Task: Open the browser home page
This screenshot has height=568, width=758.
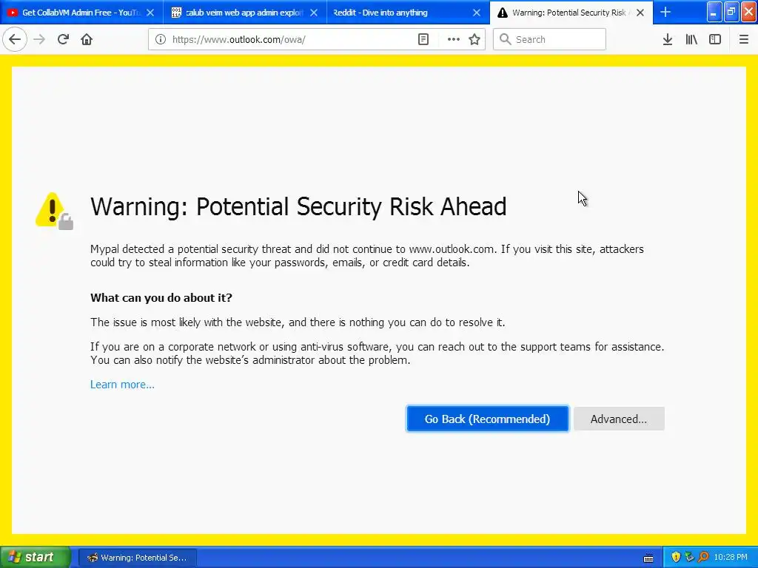Action: 87,39
